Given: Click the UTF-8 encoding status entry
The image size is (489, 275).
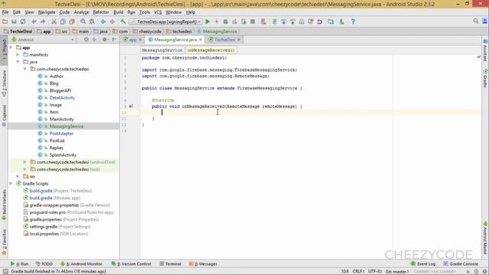Looking at the screenshot, I should coord(375,272).
